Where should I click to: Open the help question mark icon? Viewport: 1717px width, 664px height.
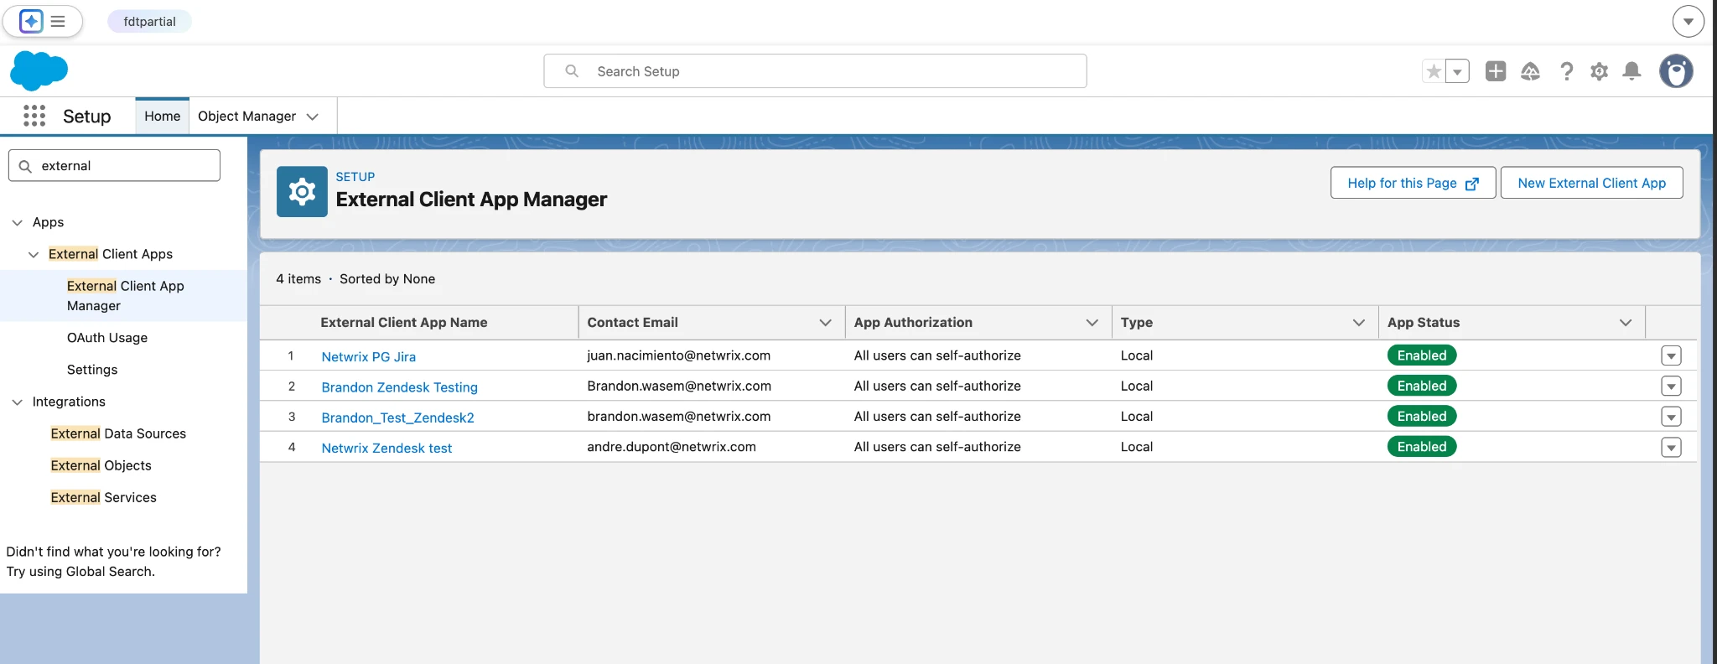pos(1566,71)
